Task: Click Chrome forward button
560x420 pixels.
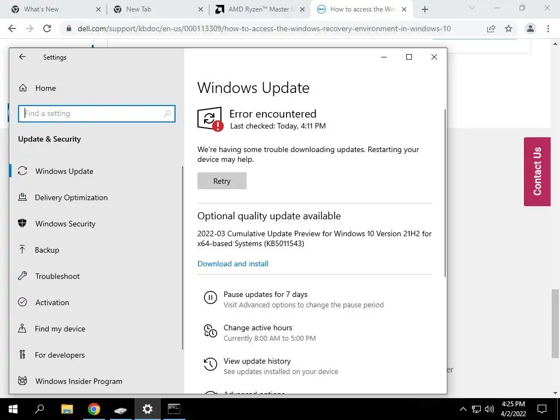Action: pyautogui.click(x=30, y=28)
